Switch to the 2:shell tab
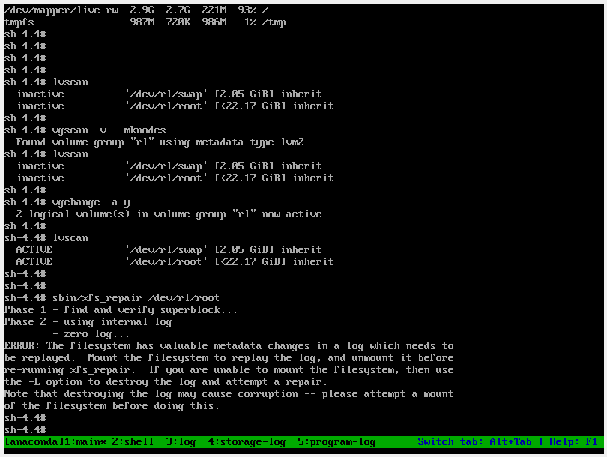607x457 pixels. pyautogui.click(x=133, y=441)
